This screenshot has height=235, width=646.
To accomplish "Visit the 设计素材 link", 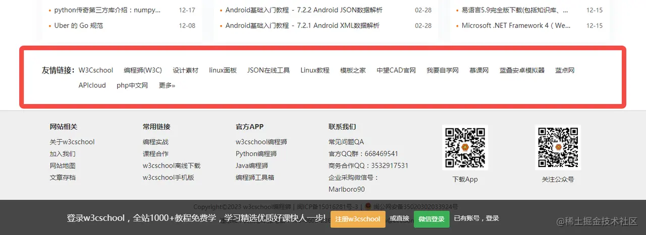I will tap(186, 70).
